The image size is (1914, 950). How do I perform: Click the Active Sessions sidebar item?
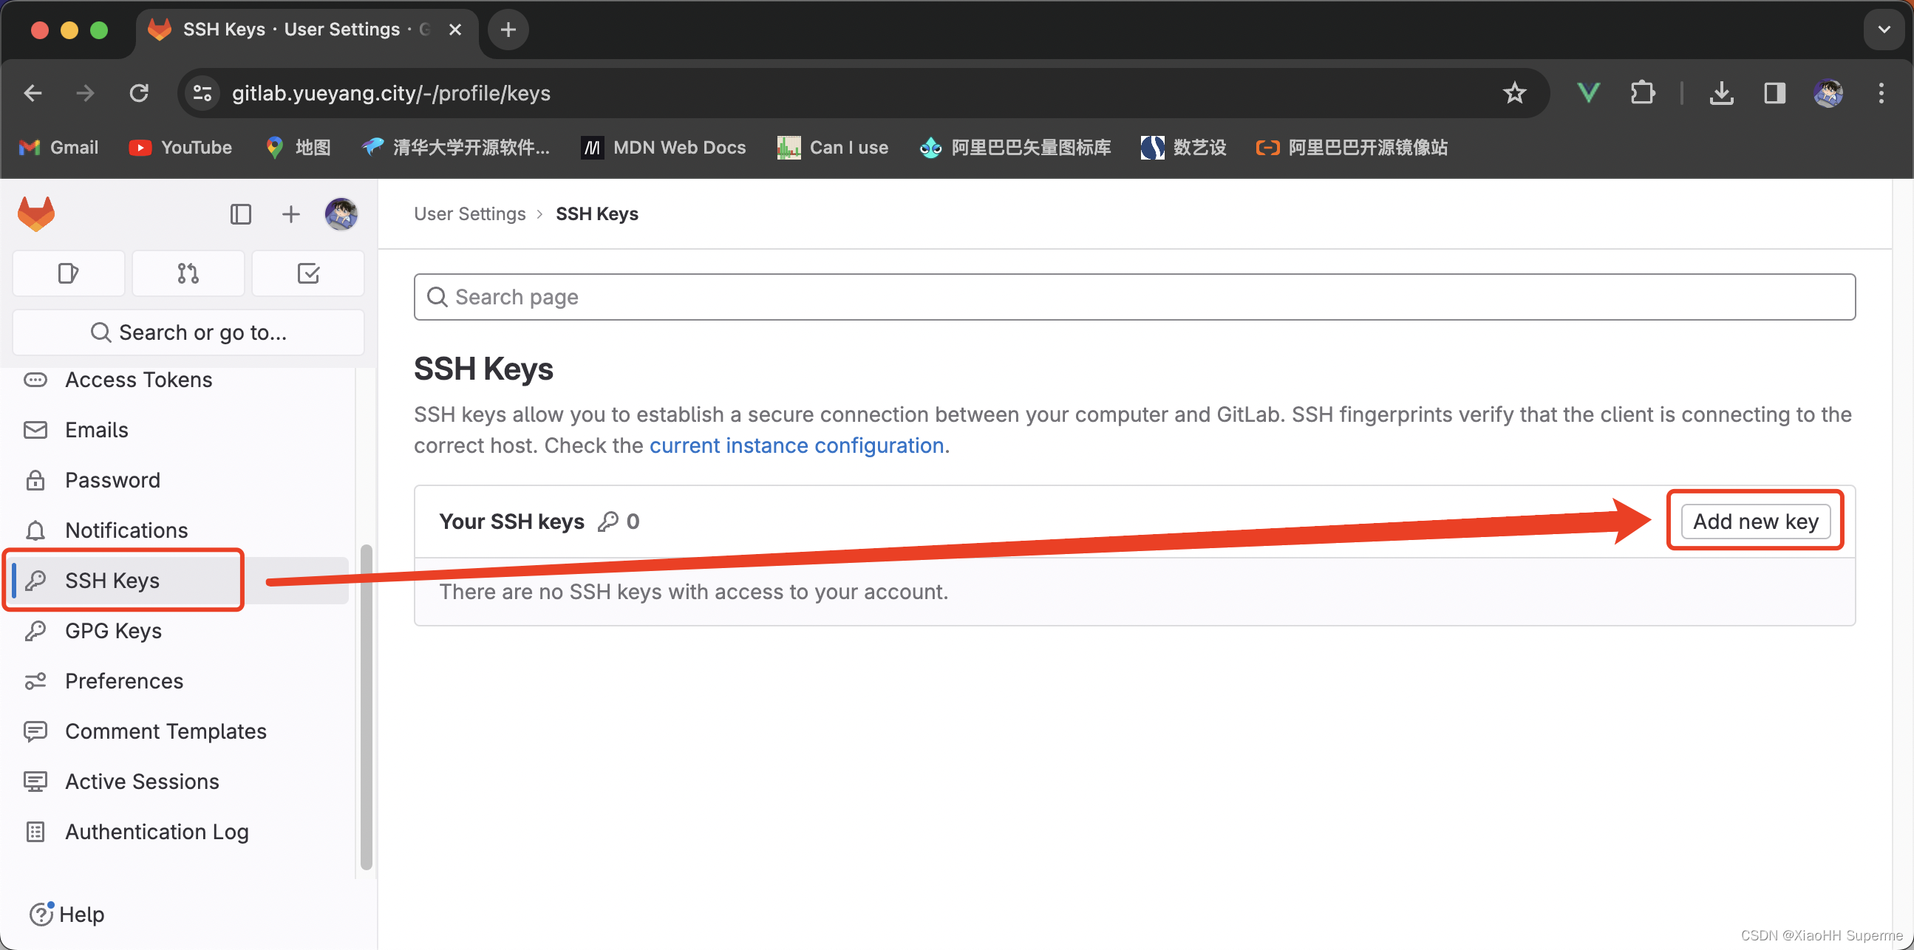(x=142, y=781)
